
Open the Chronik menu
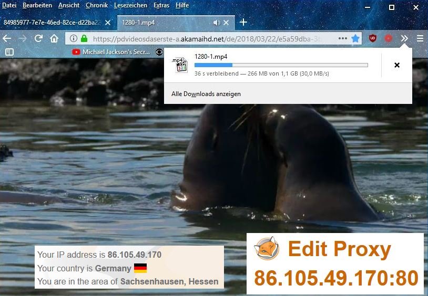point(96,5)
